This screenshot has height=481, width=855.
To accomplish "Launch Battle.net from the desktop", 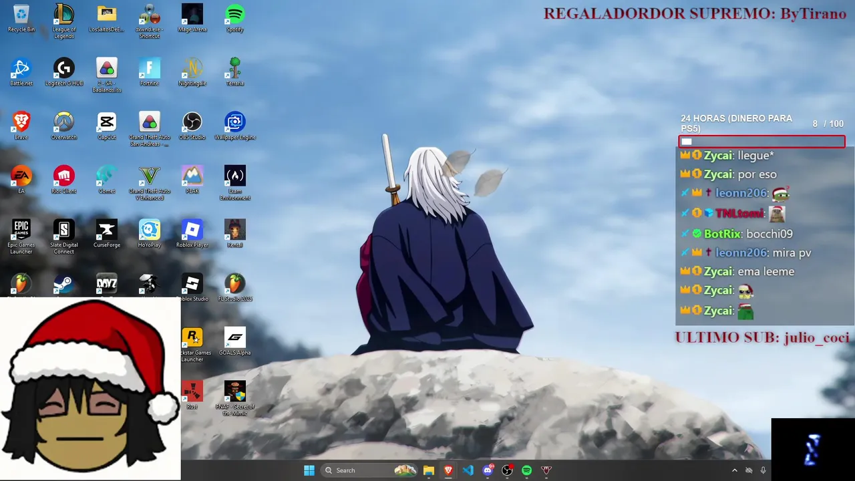I will pos(21,72).
